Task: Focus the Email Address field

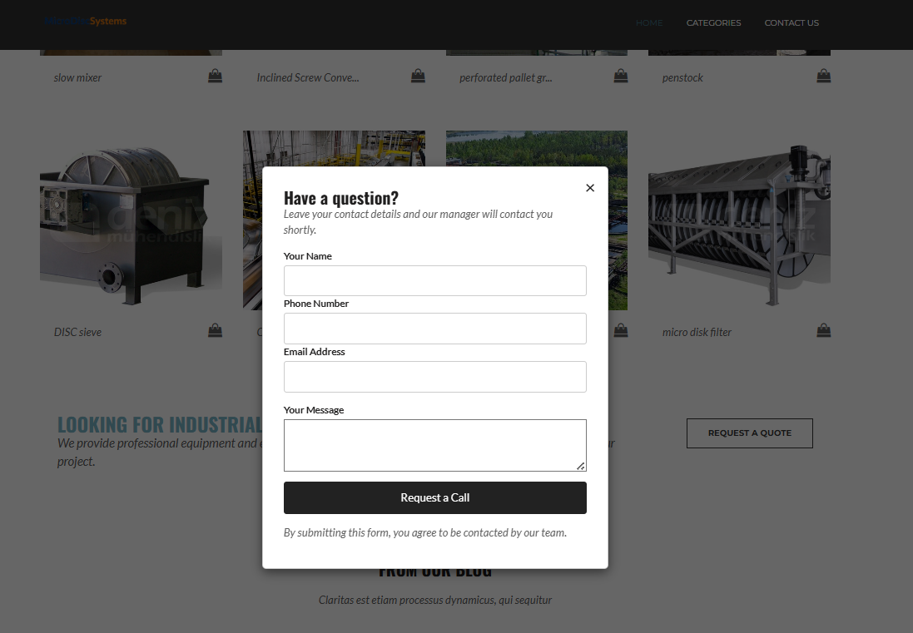Action: (x=435, y=377)
